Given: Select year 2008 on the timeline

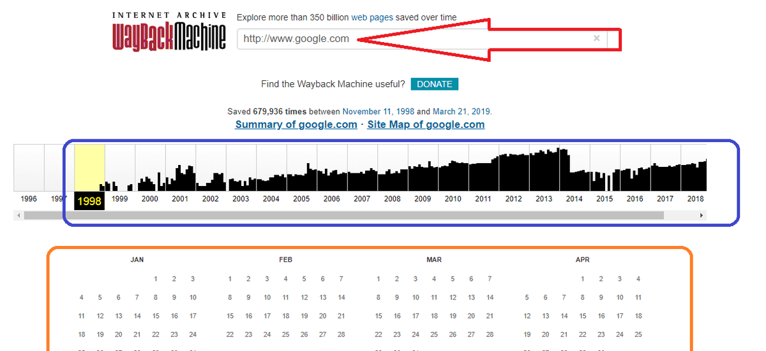Looking at the screenshot, I should (x=393, y=199).
